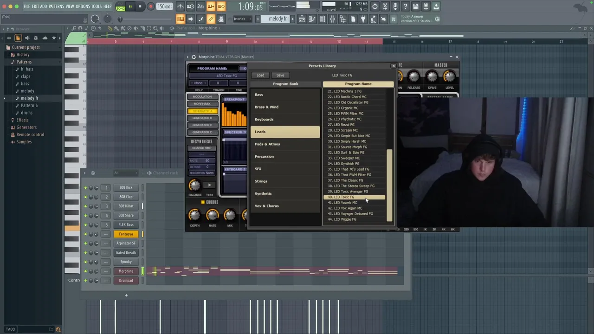This screenshot has height=334, width=594.
Task: Pause playback with the pause button
Action: (x=130, y=6)
